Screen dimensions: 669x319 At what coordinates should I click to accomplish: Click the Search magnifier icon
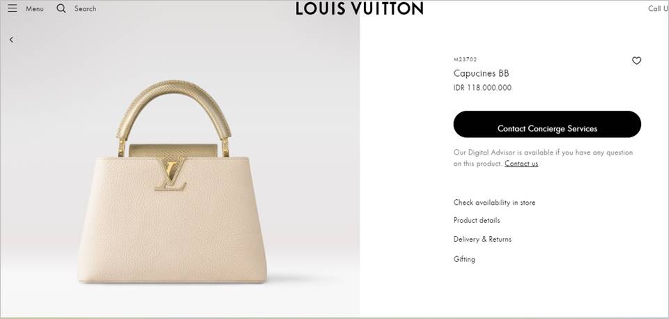tap(61, 8)
